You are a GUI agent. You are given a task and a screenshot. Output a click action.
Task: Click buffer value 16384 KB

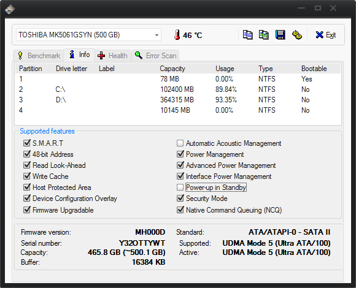tap(149, 262)
